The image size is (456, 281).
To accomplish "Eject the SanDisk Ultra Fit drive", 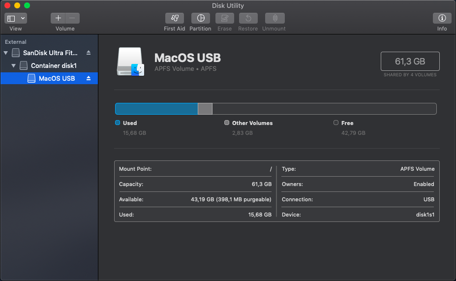I will (x=89, y=53).
